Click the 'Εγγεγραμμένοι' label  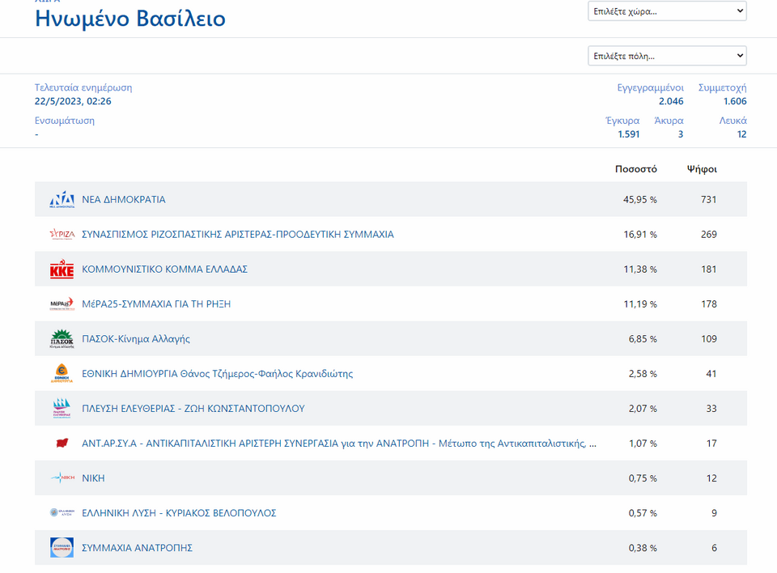[650, 87]
